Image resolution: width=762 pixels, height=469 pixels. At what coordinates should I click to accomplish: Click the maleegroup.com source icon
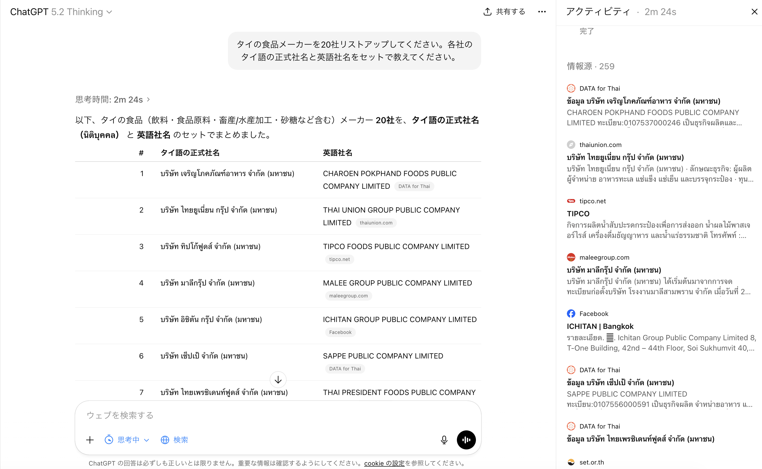(x=571, y=257)
